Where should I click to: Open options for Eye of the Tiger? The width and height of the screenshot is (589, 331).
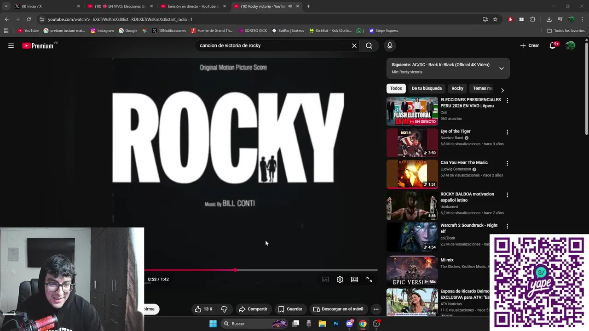(507, 132)
